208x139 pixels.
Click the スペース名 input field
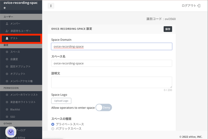click(x=112, y=63)
